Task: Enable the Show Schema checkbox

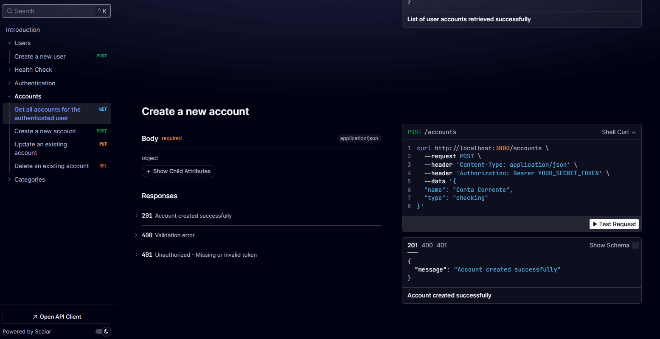Action: 635,245
